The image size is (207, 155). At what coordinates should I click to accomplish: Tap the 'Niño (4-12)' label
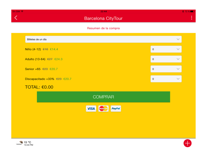33,49
